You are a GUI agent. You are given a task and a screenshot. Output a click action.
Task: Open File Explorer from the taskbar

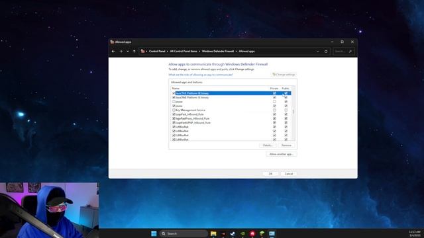tap(213, 233)
